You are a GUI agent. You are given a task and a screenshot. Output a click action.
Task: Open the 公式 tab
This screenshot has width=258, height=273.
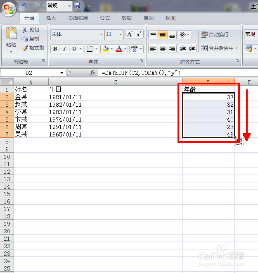[105, 18]
